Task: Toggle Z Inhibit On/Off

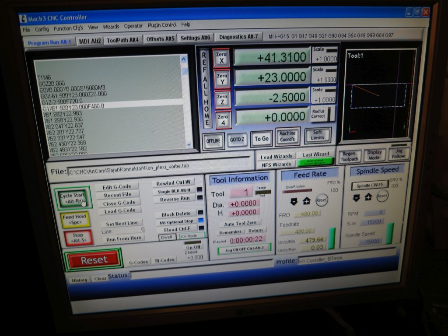Action: pyautogui.click(x=193, y=247)
